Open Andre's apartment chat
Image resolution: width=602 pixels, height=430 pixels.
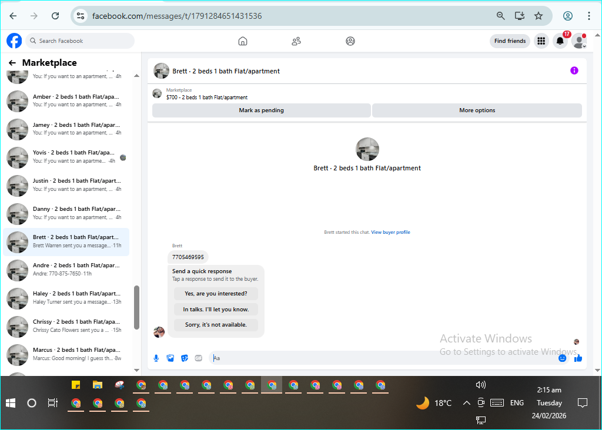coord(66,270)
